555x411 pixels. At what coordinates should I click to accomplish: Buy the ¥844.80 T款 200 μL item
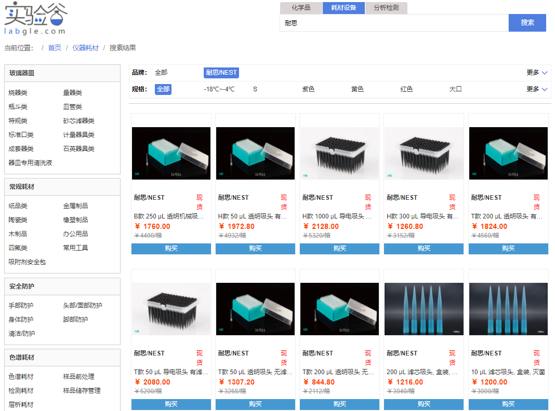340,404
